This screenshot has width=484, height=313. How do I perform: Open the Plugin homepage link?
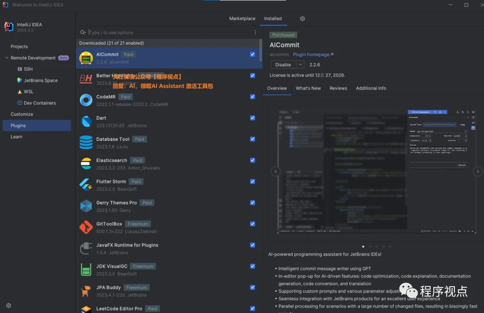313,54
